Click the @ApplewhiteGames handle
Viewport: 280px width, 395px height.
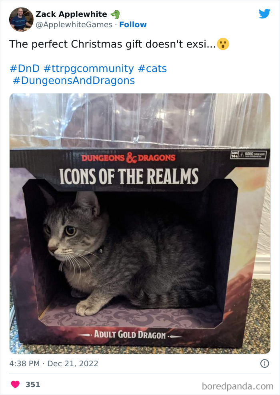click(74, 24)
